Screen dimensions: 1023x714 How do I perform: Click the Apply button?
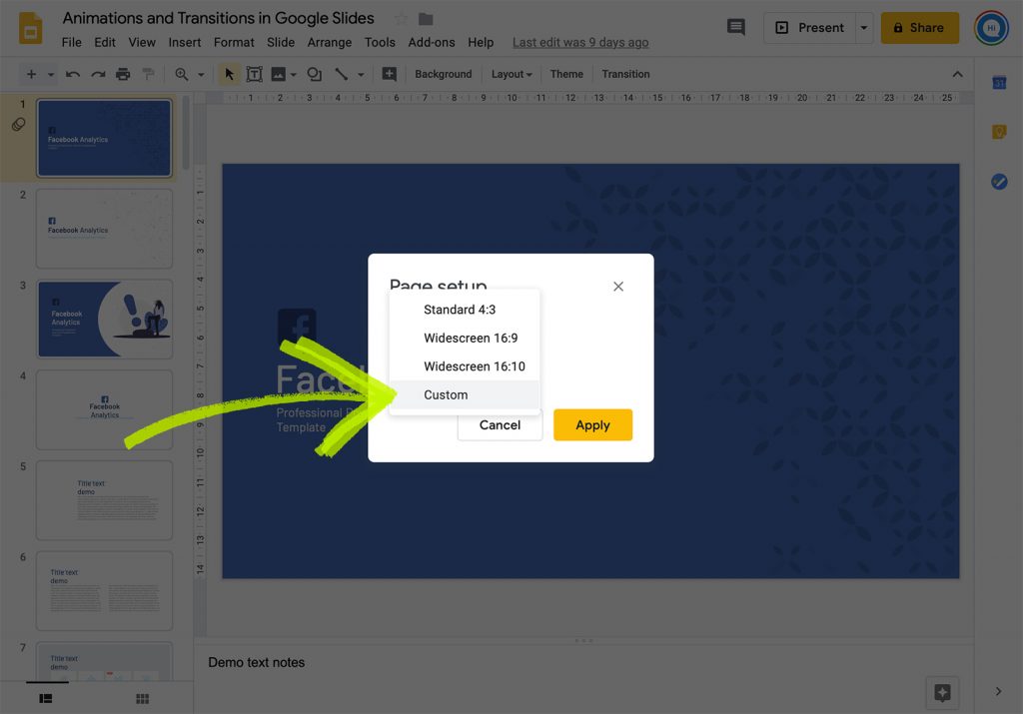coord(592,425)
